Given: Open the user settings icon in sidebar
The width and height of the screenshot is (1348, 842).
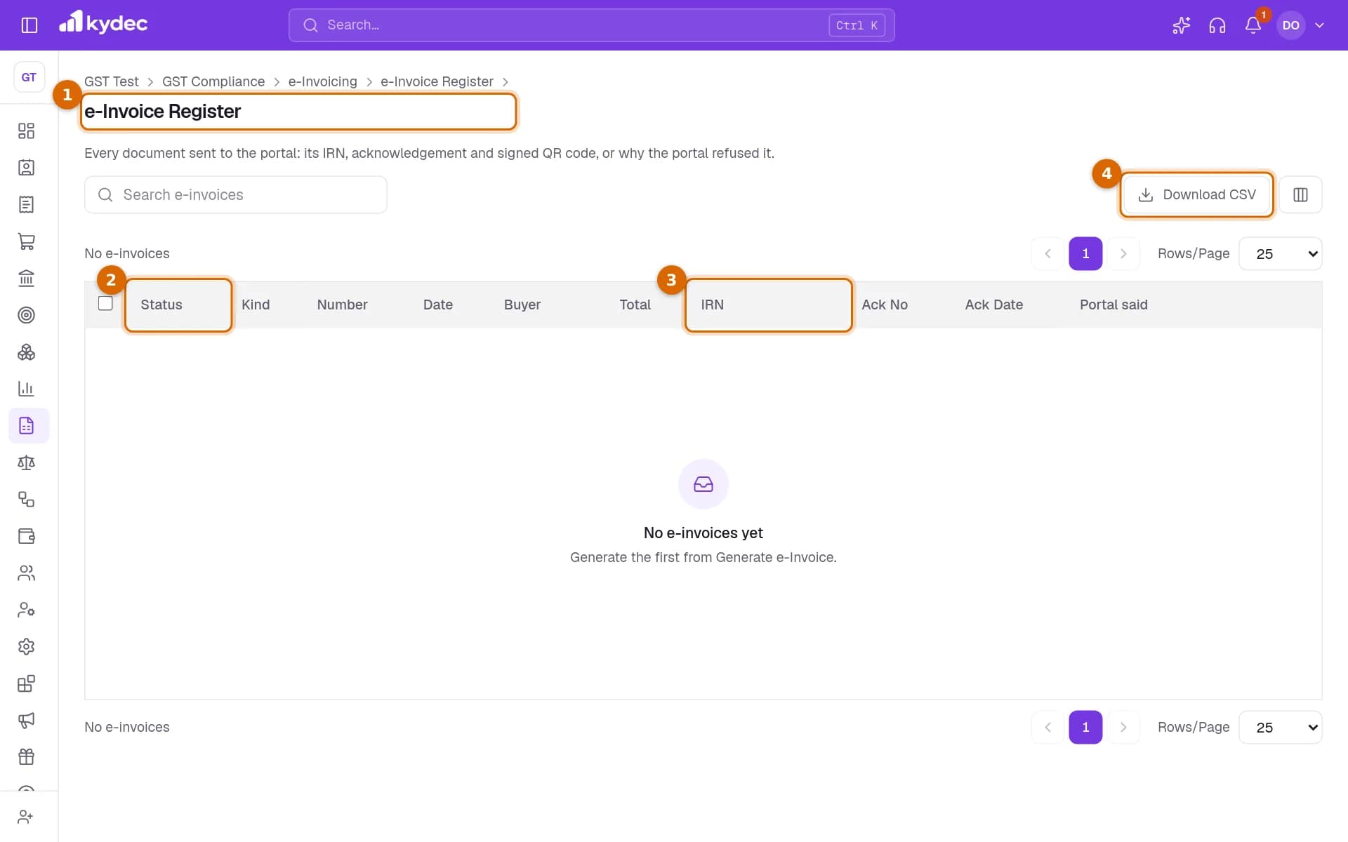Looking at the screenshot, I should click(26, 610).
